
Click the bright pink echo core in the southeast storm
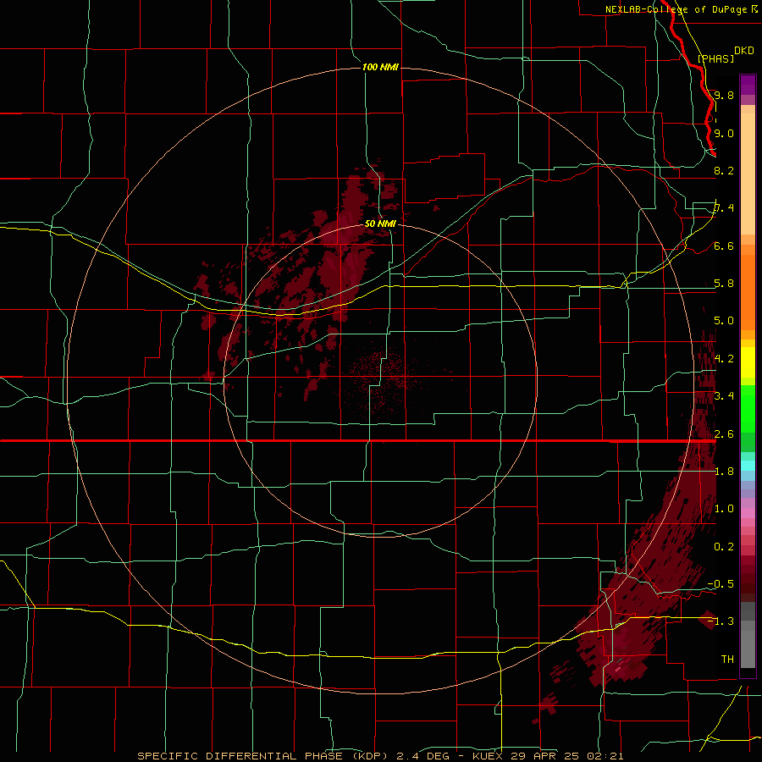pos(618,669)
